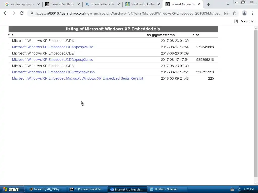Switch to the 7-Zip 'C:\Documents and Se...' taskbar window

[x=87, y=189]
